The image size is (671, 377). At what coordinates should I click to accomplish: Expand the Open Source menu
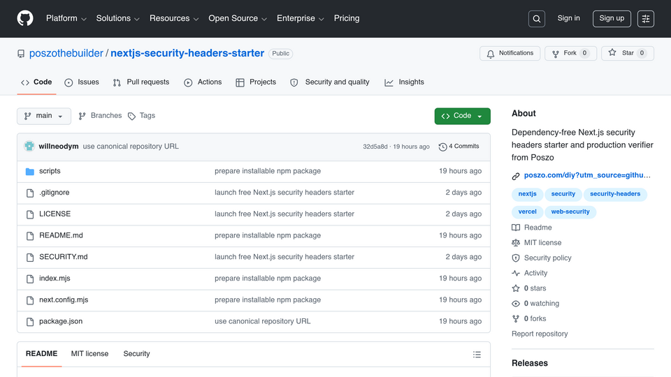[x=238, y=18]
